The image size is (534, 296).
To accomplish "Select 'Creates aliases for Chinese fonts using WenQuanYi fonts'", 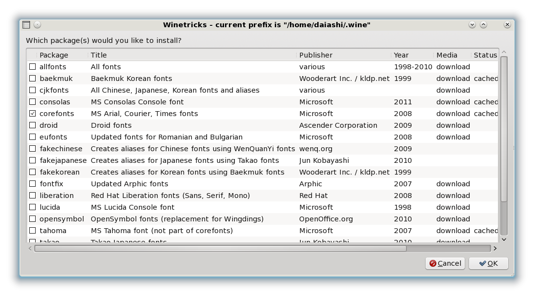I will (x=193, y=149).
